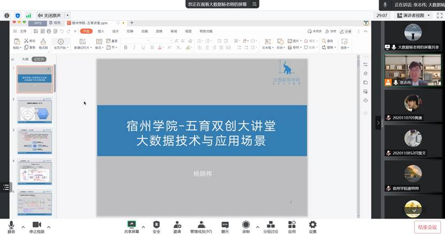Open the Chat panel
Screen dimensions: 445x234
tap(225, 225)
